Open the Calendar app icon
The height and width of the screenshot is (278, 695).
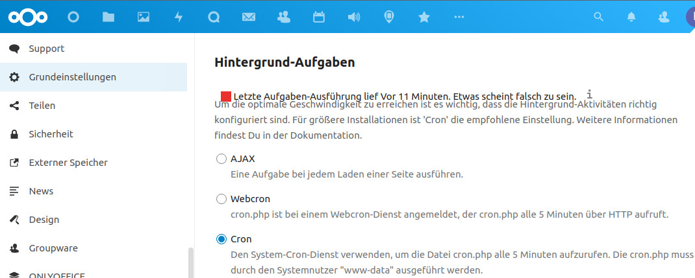[319, 17]
